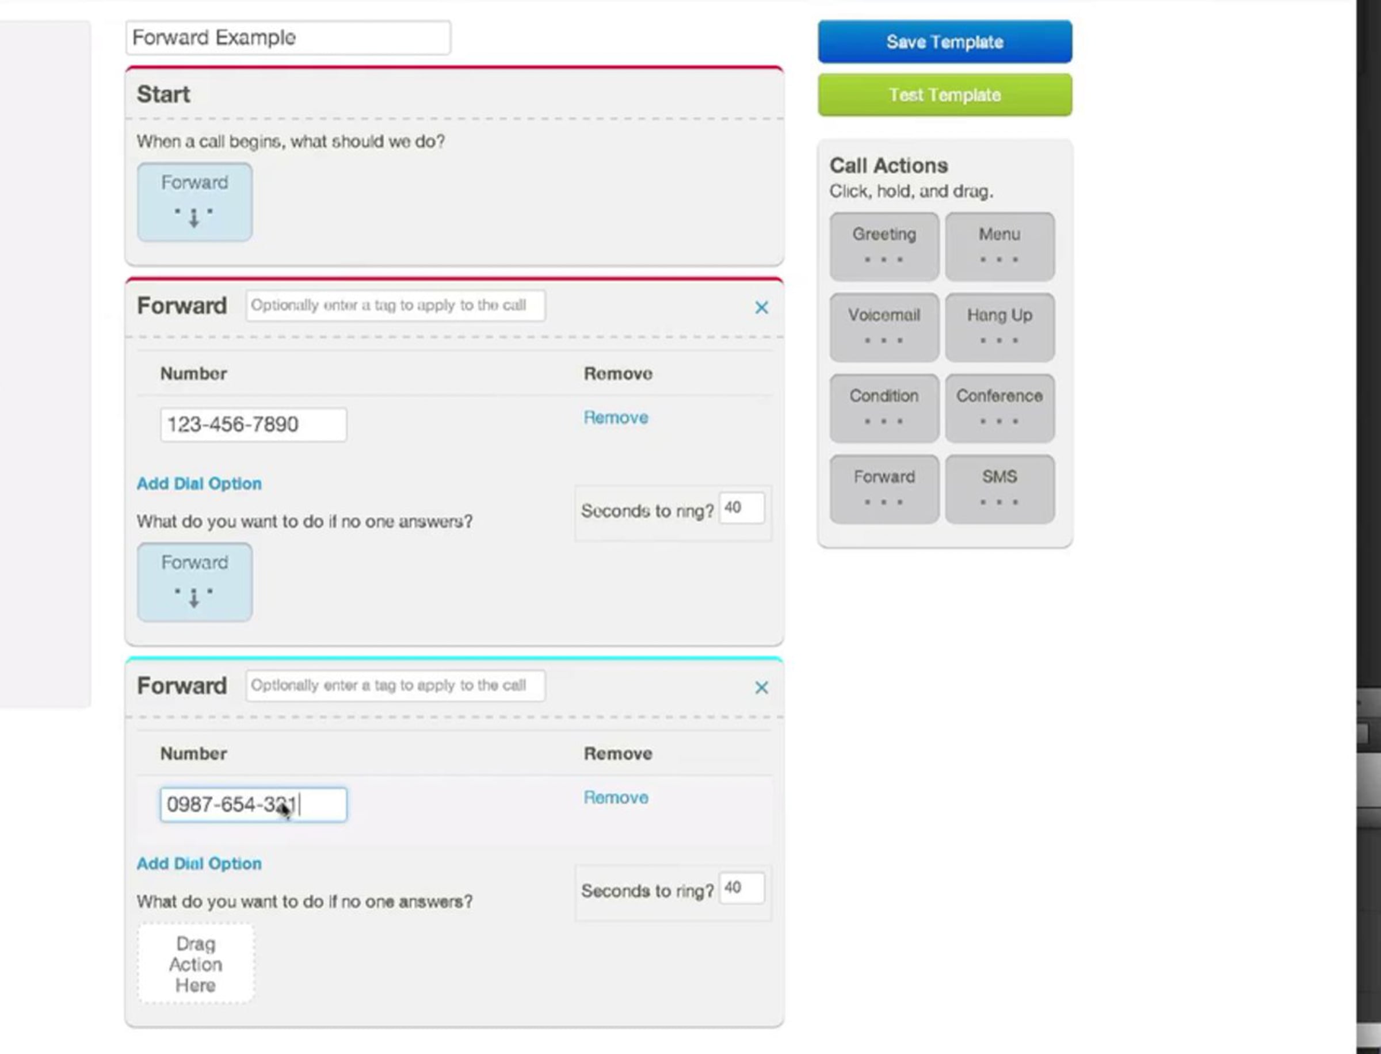Click the Save Template button

pyautogui.click(x=944, y=42)
